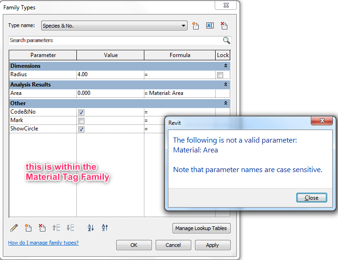The width and height of the screenshot is (338, 260).
Task: Click the Value column header
Action: click(x=110, y=55)
